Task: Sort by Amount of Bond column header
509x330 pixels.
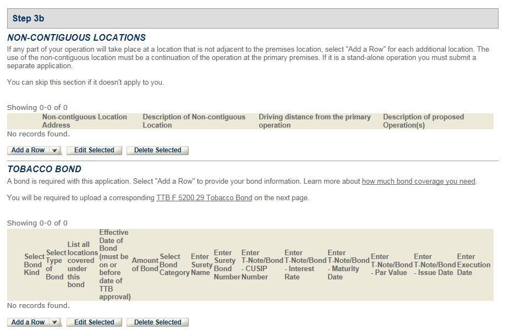Action: point(145,265)
